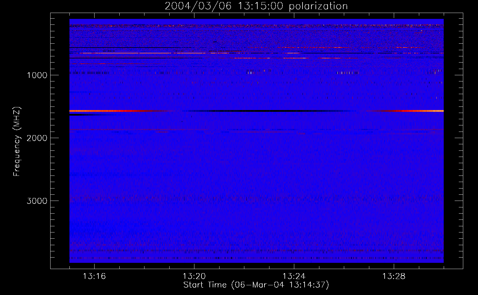Screen dimensions: 478x295
Task: Click the "Start Time (06-Mar-04 13:14:37)" label
Action: pos(256,285)
